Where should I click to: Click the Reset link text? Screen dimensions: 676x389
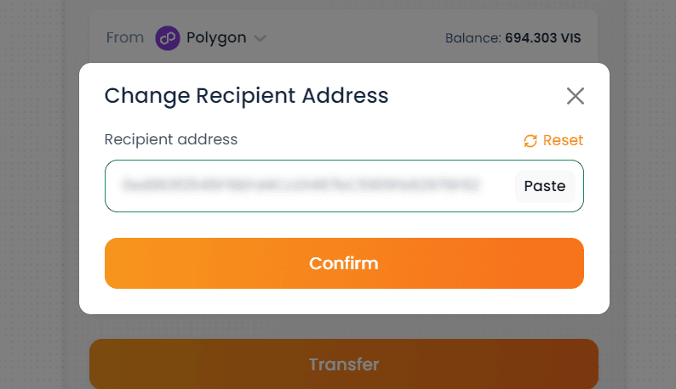point(563,140)
